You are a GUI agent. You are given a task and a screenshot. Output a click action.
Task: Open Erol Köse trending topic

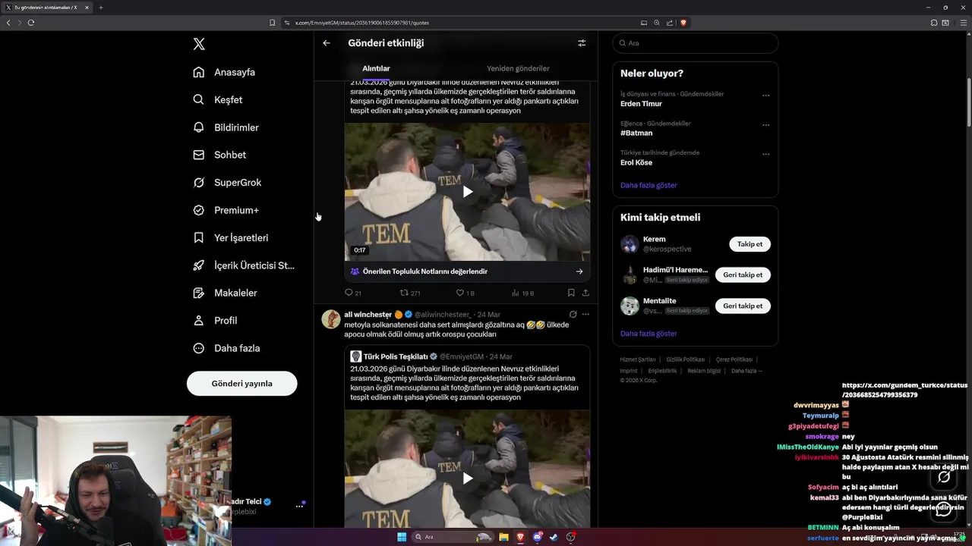point(636,162)
